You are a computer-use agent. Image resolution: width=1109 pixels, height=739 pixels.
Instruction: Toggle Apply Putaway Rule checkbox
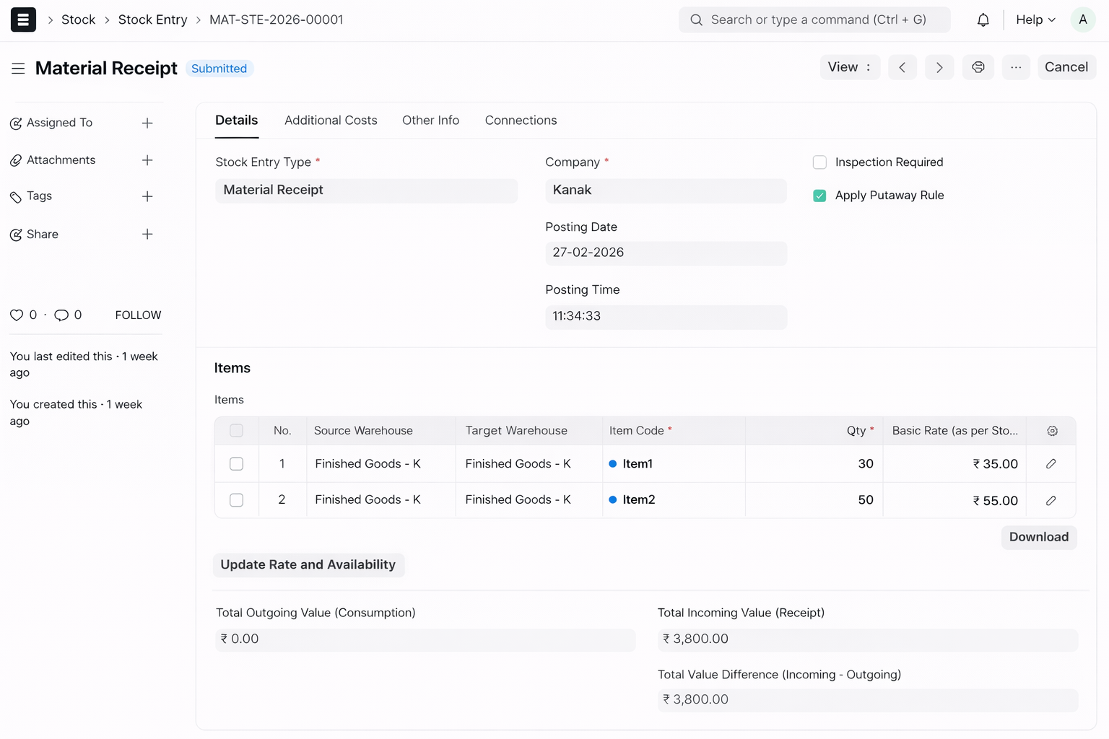(x=819, y=196)
